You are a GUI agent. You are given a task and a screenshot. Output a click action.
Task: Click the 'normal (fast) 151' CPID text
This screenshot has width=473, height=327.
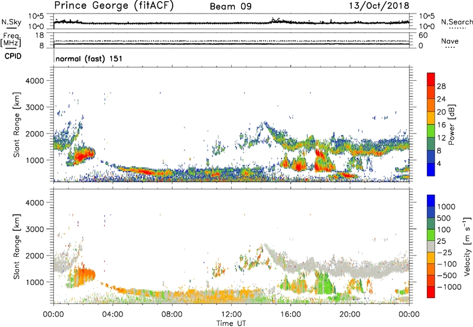(x=89, y=58)
